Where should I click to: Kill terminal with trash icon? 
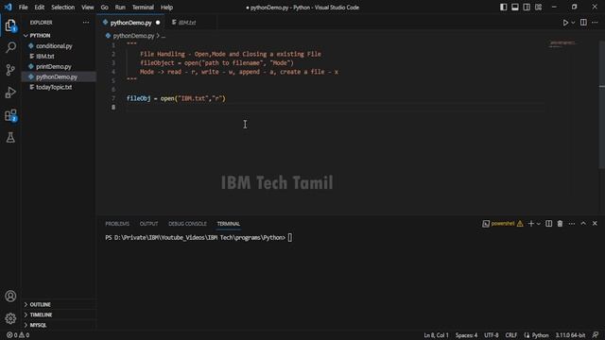(560, 224)
